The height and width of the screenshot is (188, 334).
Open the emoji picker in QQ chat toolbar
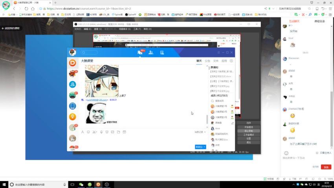pyautogui.click(x=88, y=132)
